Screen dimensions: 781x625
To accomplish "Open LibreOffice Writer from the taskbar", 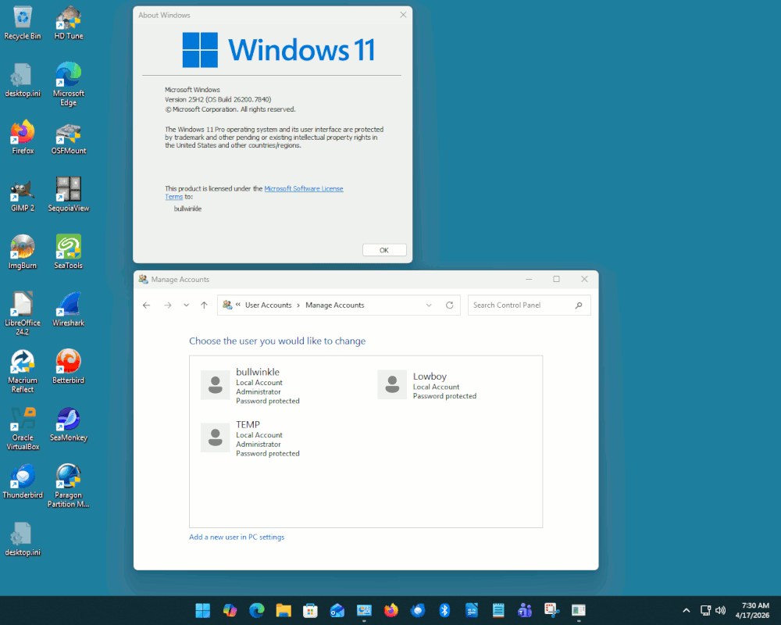I will tap(471, 610).
